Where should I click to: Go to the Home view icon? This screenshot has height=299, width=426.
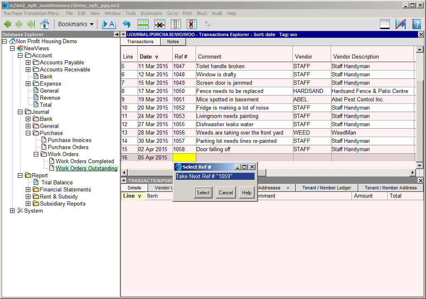44,24
